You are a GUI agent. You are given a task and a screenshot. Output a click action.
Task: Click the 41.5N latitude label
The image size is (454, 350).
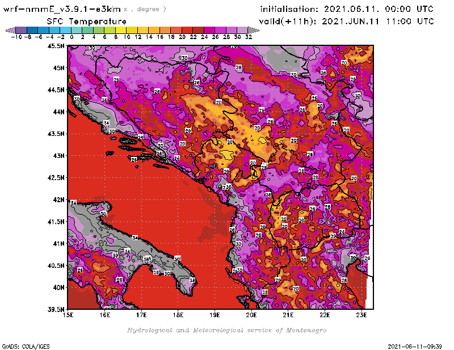coord(56,221)
